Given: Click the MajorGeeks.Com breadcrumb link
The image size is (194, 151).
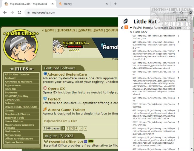Looking at the screenshot, I should (56, 121).
